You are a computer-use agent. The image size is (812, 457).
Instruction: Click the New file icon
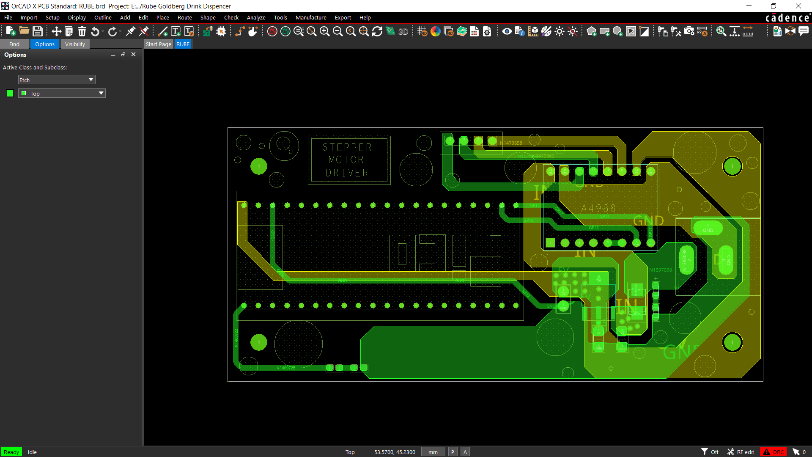pos(11,31)
